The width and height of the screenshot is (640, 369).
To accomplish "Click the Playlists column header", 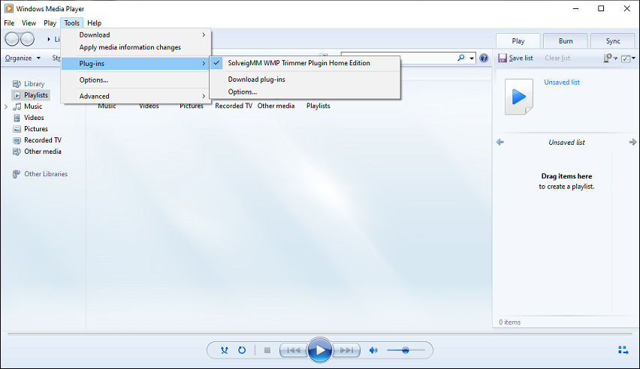I will pos(318,106).
